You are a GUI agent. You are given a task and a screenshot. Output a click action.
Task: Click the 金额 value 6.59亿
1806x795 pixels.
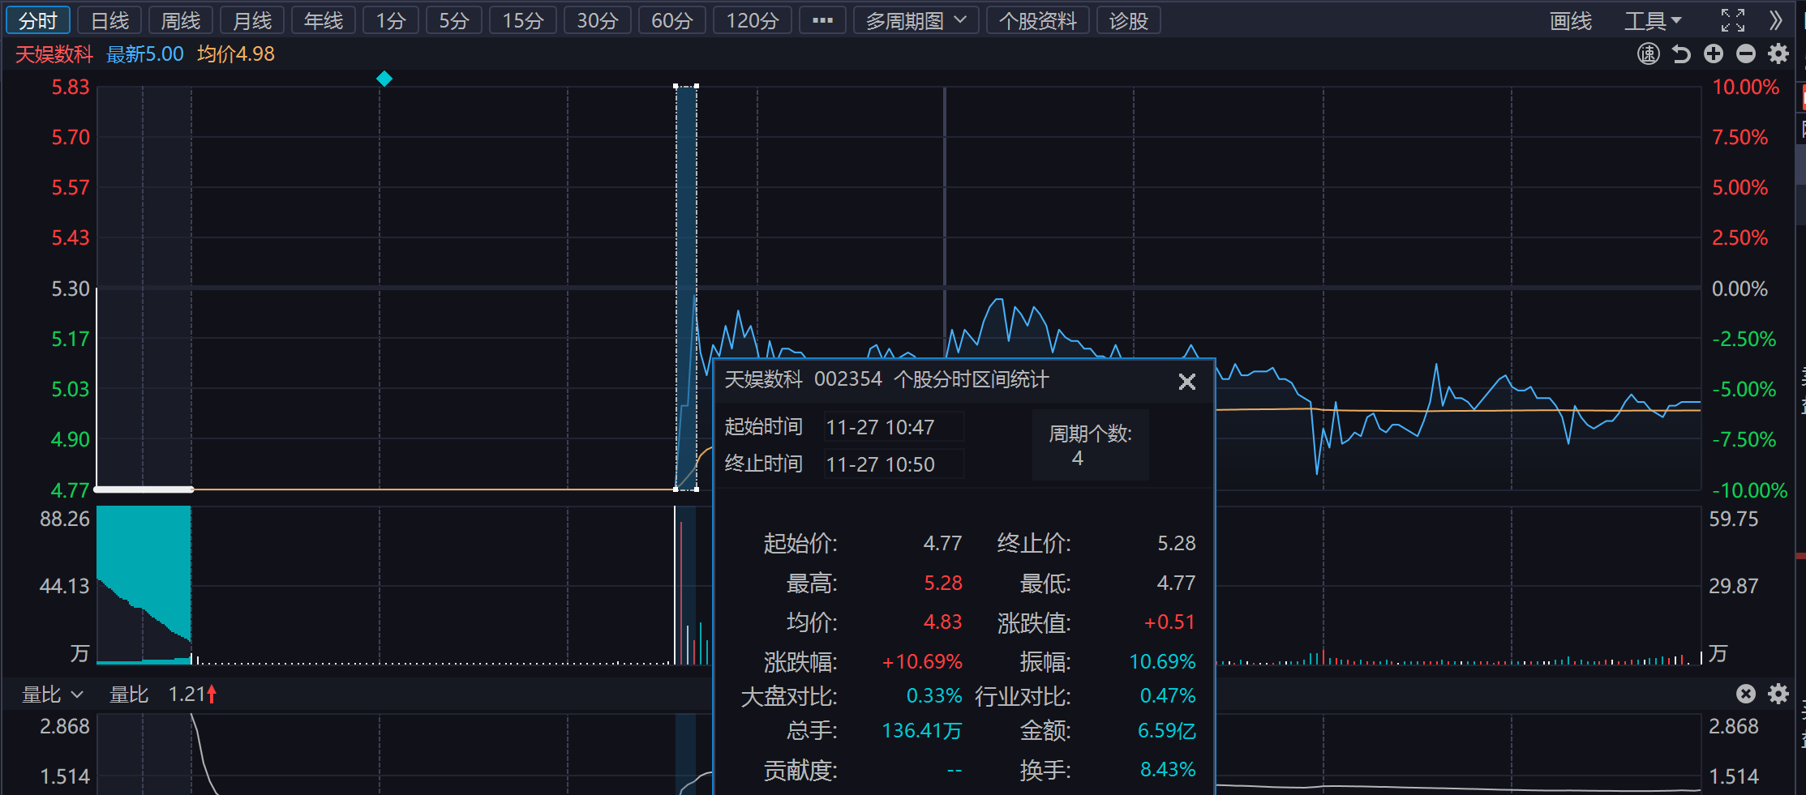1167,730
